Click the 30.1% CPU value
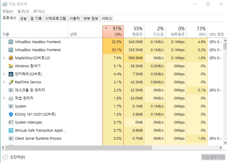The image size is (227, 163). 117,50
